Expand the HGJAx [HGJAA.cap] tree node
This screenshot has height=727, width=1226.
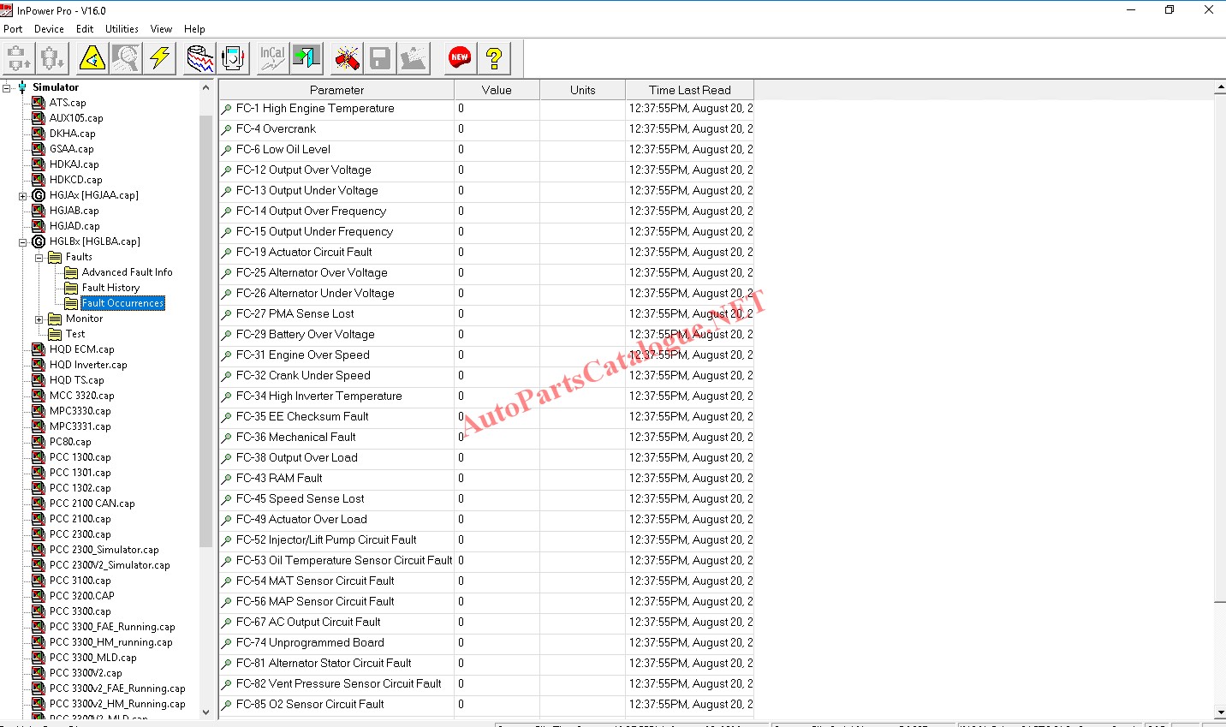22,195
